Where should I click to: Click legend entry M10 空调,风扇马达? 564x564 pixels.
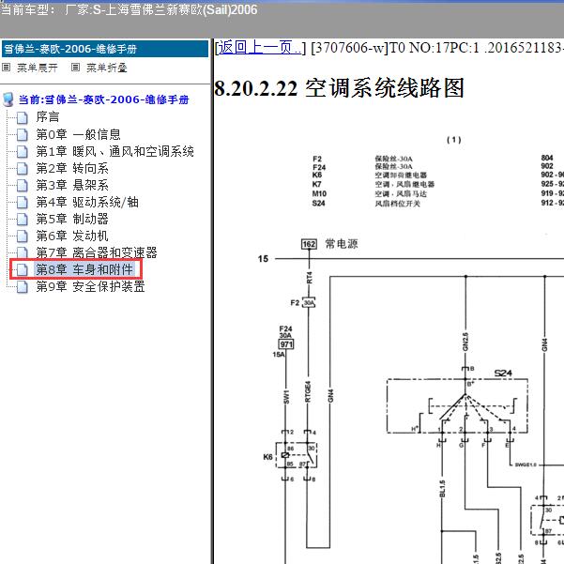pos(370,194)
